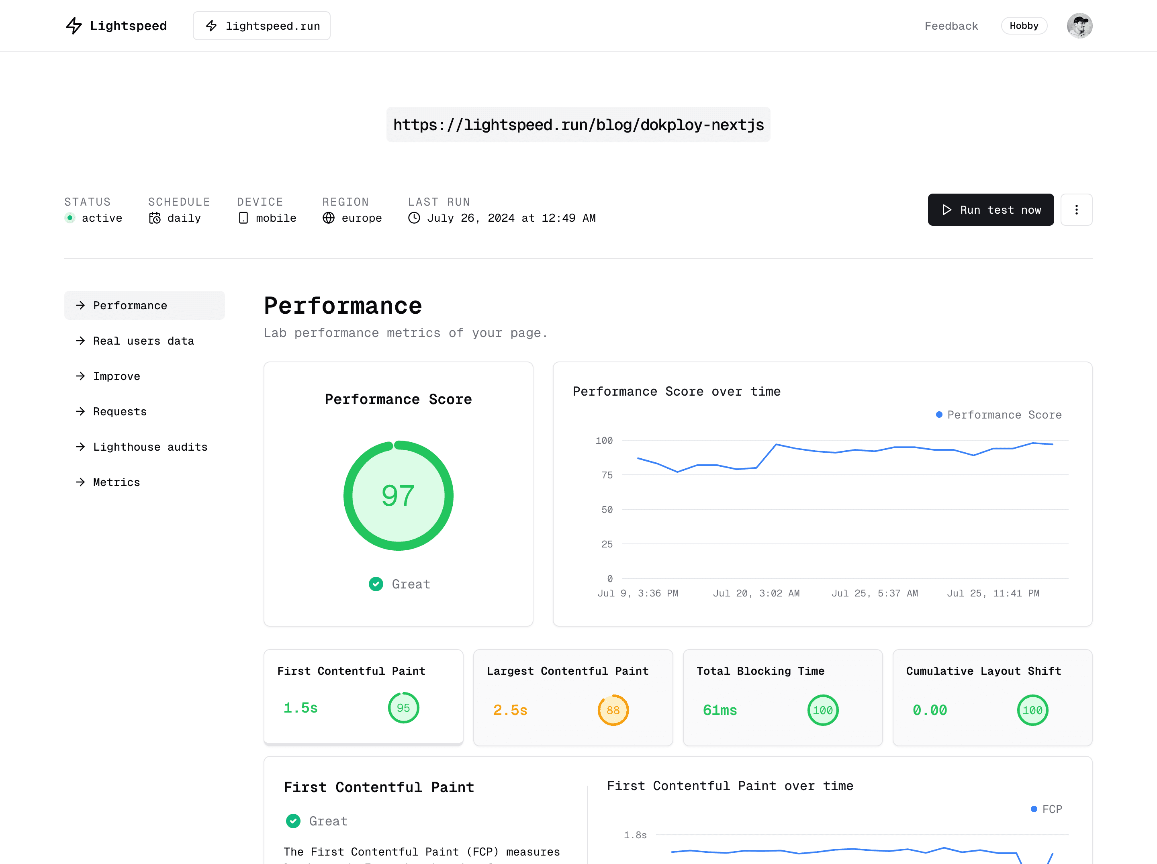The width and height of the screenshot is (1157, 864).
Task: Click the globe icon next to europe region
Action: coord(329,218)
